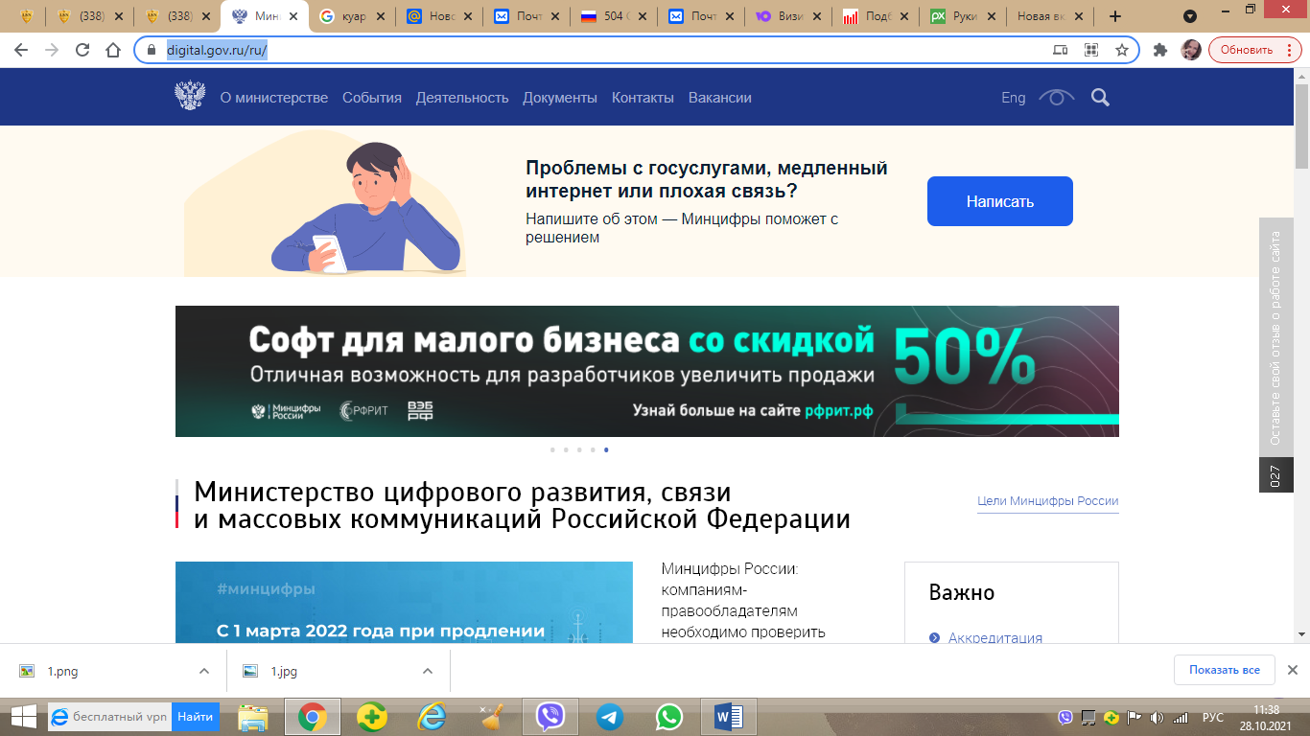This screenshot has width=1310, height=736.
Task: Close the downloads bar
Action: click(x=1292, y=670)
